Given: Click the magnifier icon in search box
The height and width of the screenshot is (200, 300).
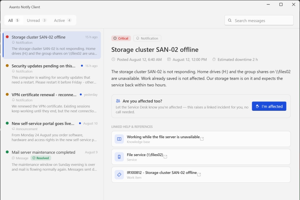Looking at the screenshot, I should [x=230, y=20].
